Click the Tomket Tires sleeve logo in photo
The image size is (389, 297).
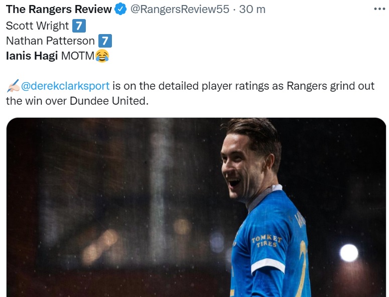click(267, 241)
